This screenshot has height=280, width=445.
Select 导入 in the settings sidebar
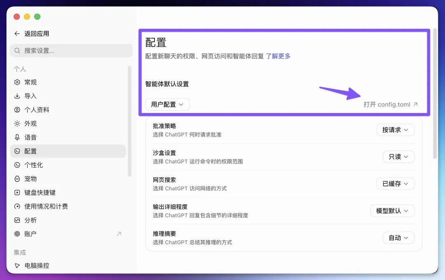pyautogui.click(x=68, y=96)
